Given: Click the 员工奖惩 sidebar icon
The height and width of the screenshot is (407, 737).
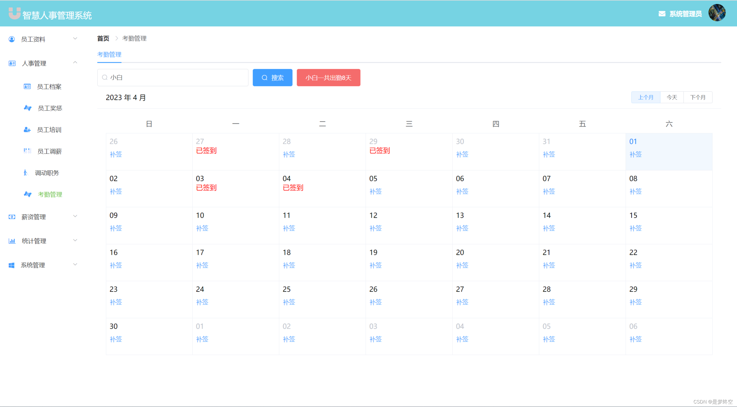Looking at the screenshot, I should pos(27,108).
